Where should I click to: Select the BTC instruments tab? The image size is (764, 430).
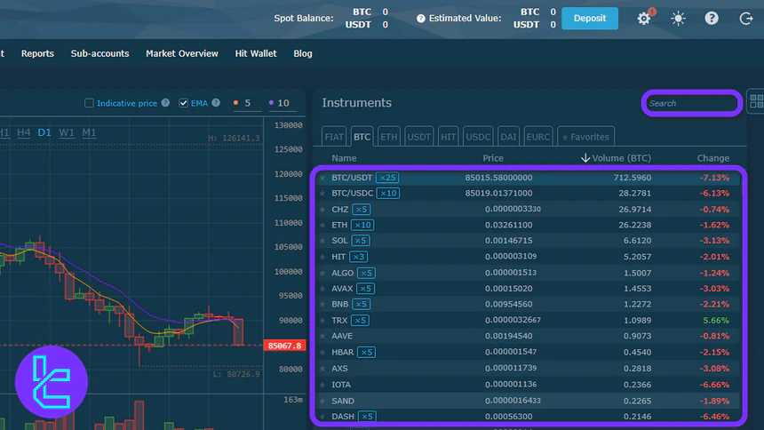pos(362,137)
